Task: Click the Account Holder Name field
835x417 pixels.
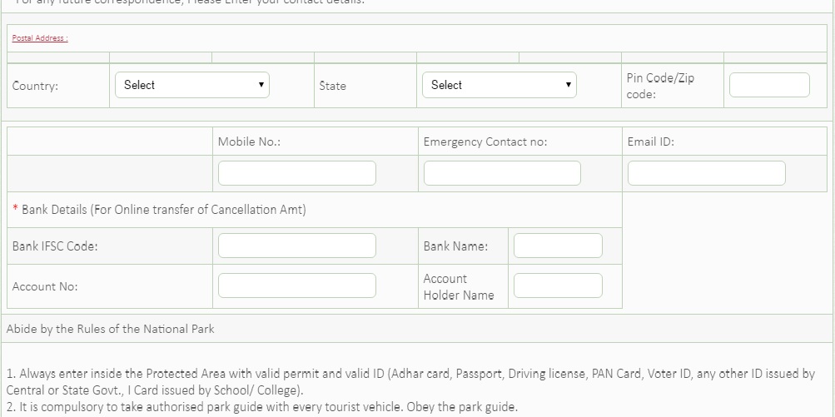Action: click(558, 285)
